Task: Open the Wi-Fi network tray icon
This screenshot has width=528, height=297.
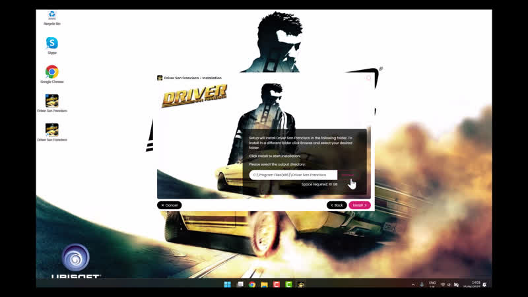Action: click(443, 285)
